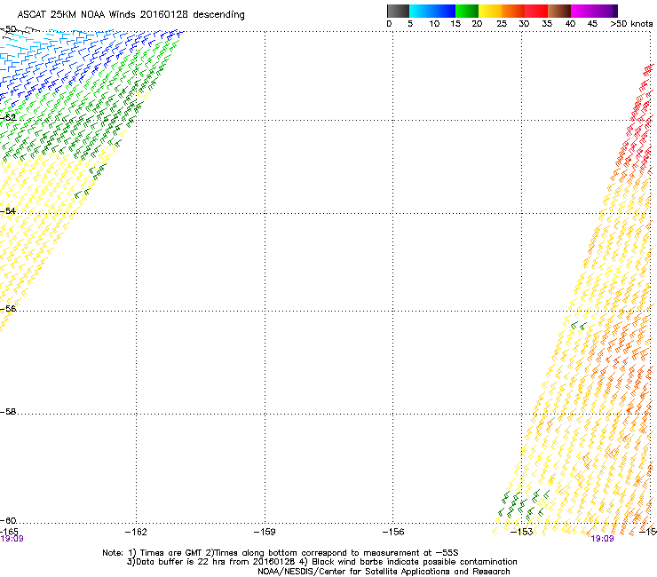This screenshot has height=577, width=657.
Task: Click the NOAA/NESDIS Center credit line
Action: (384, 572)
